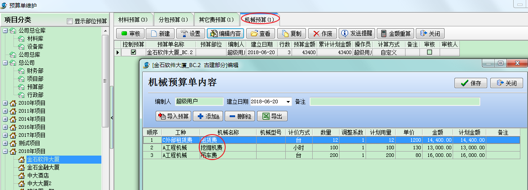
Task: Expand the 2014年项目 node
Action: 5,119
